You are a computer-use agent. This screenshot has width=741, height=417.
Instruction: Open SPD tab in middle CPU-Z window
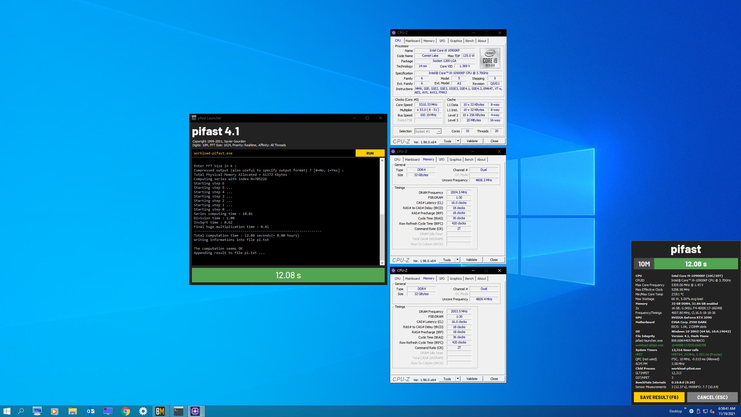point(441,160)
